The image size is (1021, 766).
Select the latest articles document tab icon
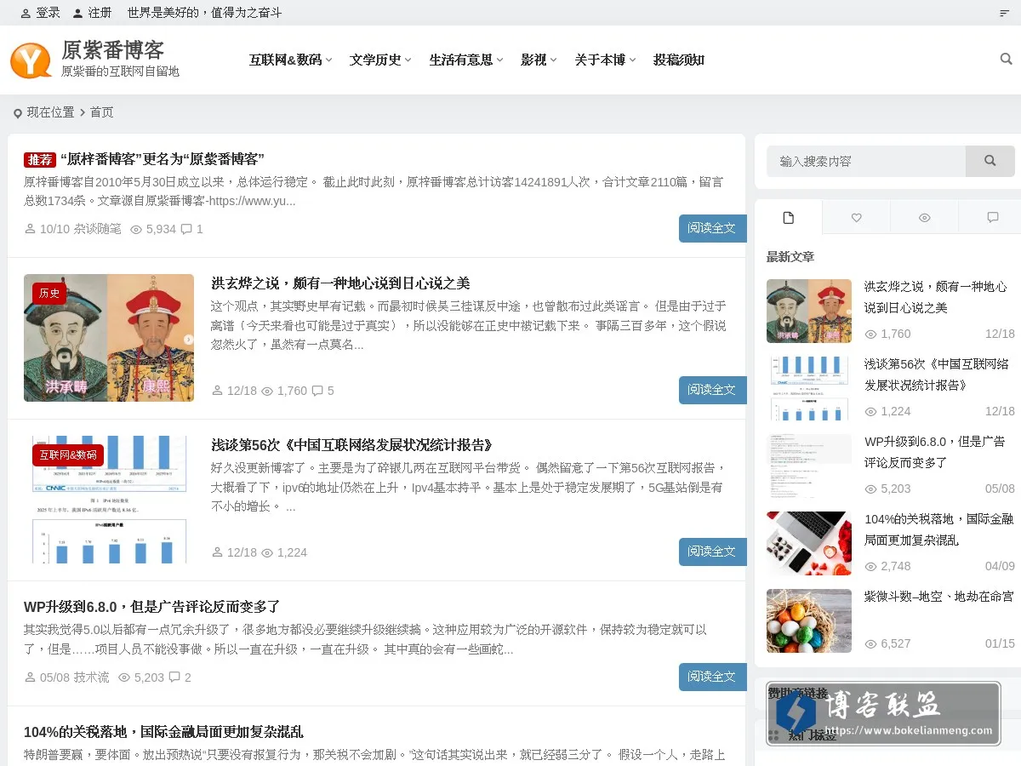click(789, 218)
